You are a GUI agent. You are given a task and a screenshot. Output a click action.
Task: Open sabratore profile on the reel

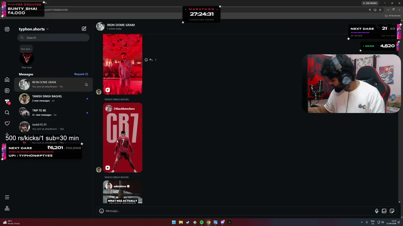click(120, 186)
